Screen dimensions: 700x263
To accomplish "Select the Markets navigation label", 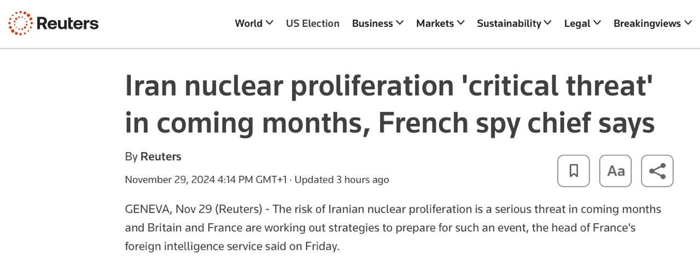I will point(435,23).
